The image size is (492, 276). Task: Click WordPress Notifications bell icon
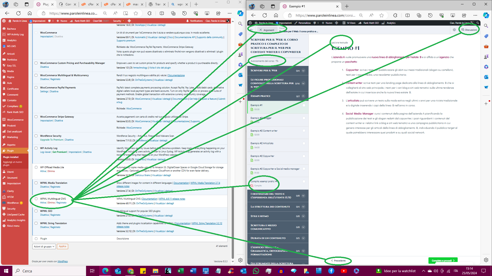[x=188, y=21]
